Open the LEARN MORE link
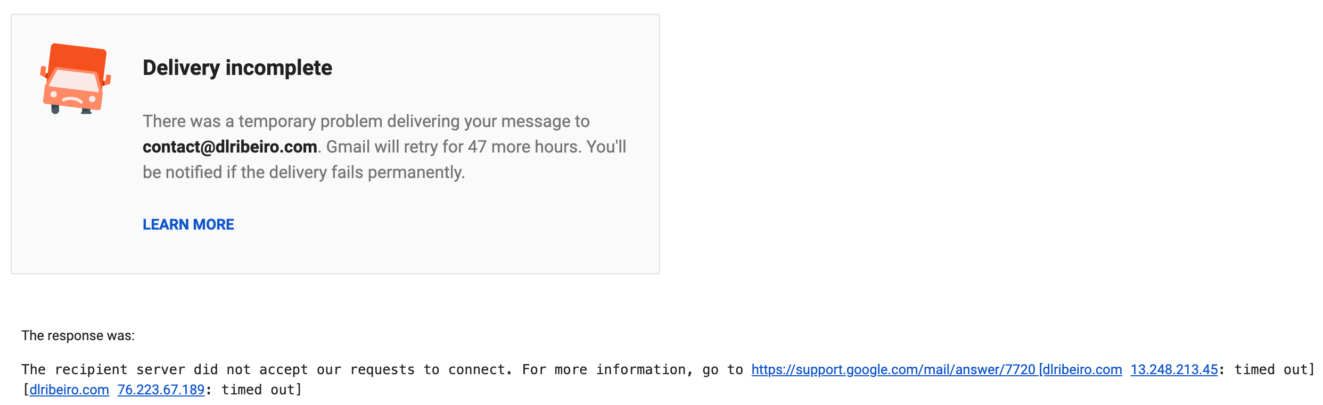The width and height of the screenshot is (1323, 405). [x=188, y=224]
